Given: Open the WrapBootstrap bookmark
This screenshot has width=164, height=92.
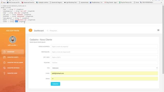Looking at the screenshot, I should pyautogui.click(x=96, y=2).
